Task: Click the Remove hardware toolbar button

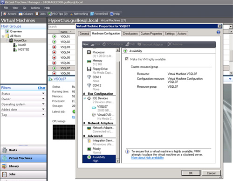Action: (x=175, y=44)
